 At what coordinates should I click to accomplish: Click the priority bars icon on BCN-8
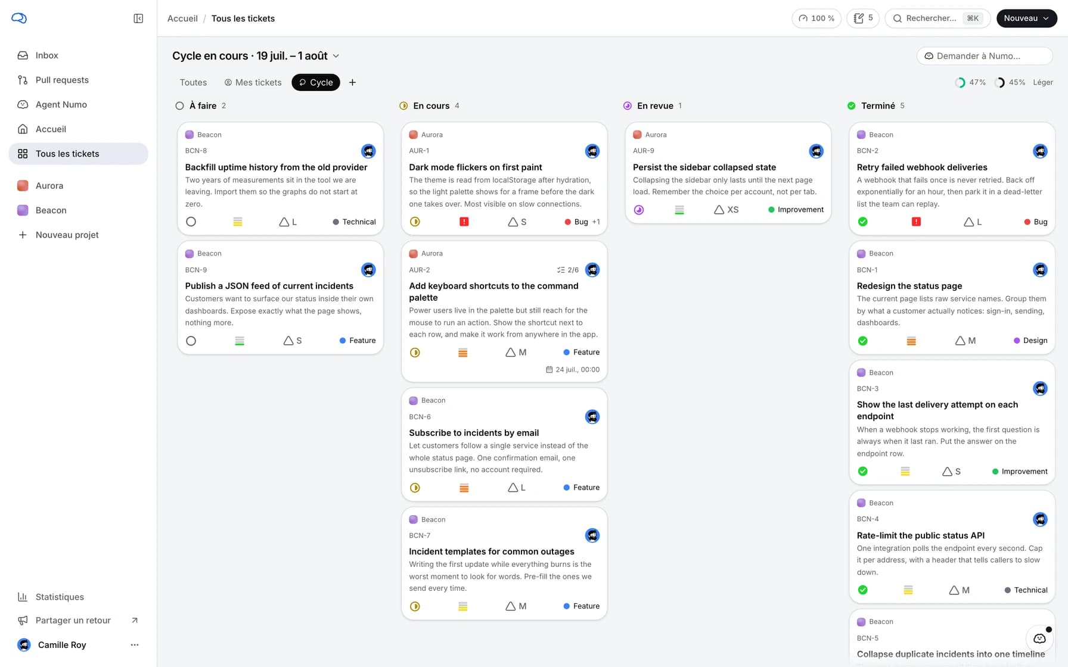tap(238, 222)
